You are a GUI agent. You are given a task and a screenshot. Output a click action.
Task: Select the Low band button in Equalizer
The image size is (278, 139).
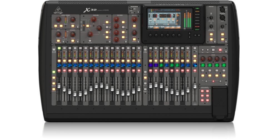tap(107, 37)
